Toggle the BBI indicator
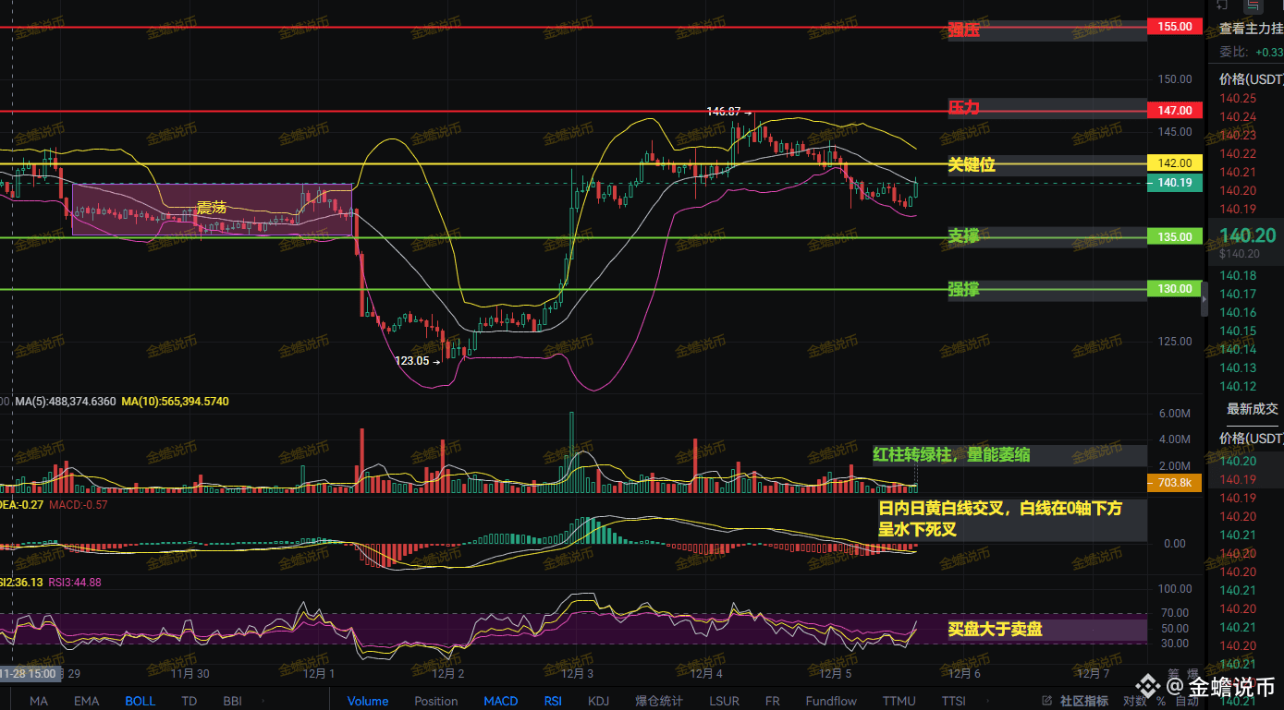Image resolution: width=1284 pixels, height=710 pixels. [x=232, y=701]
